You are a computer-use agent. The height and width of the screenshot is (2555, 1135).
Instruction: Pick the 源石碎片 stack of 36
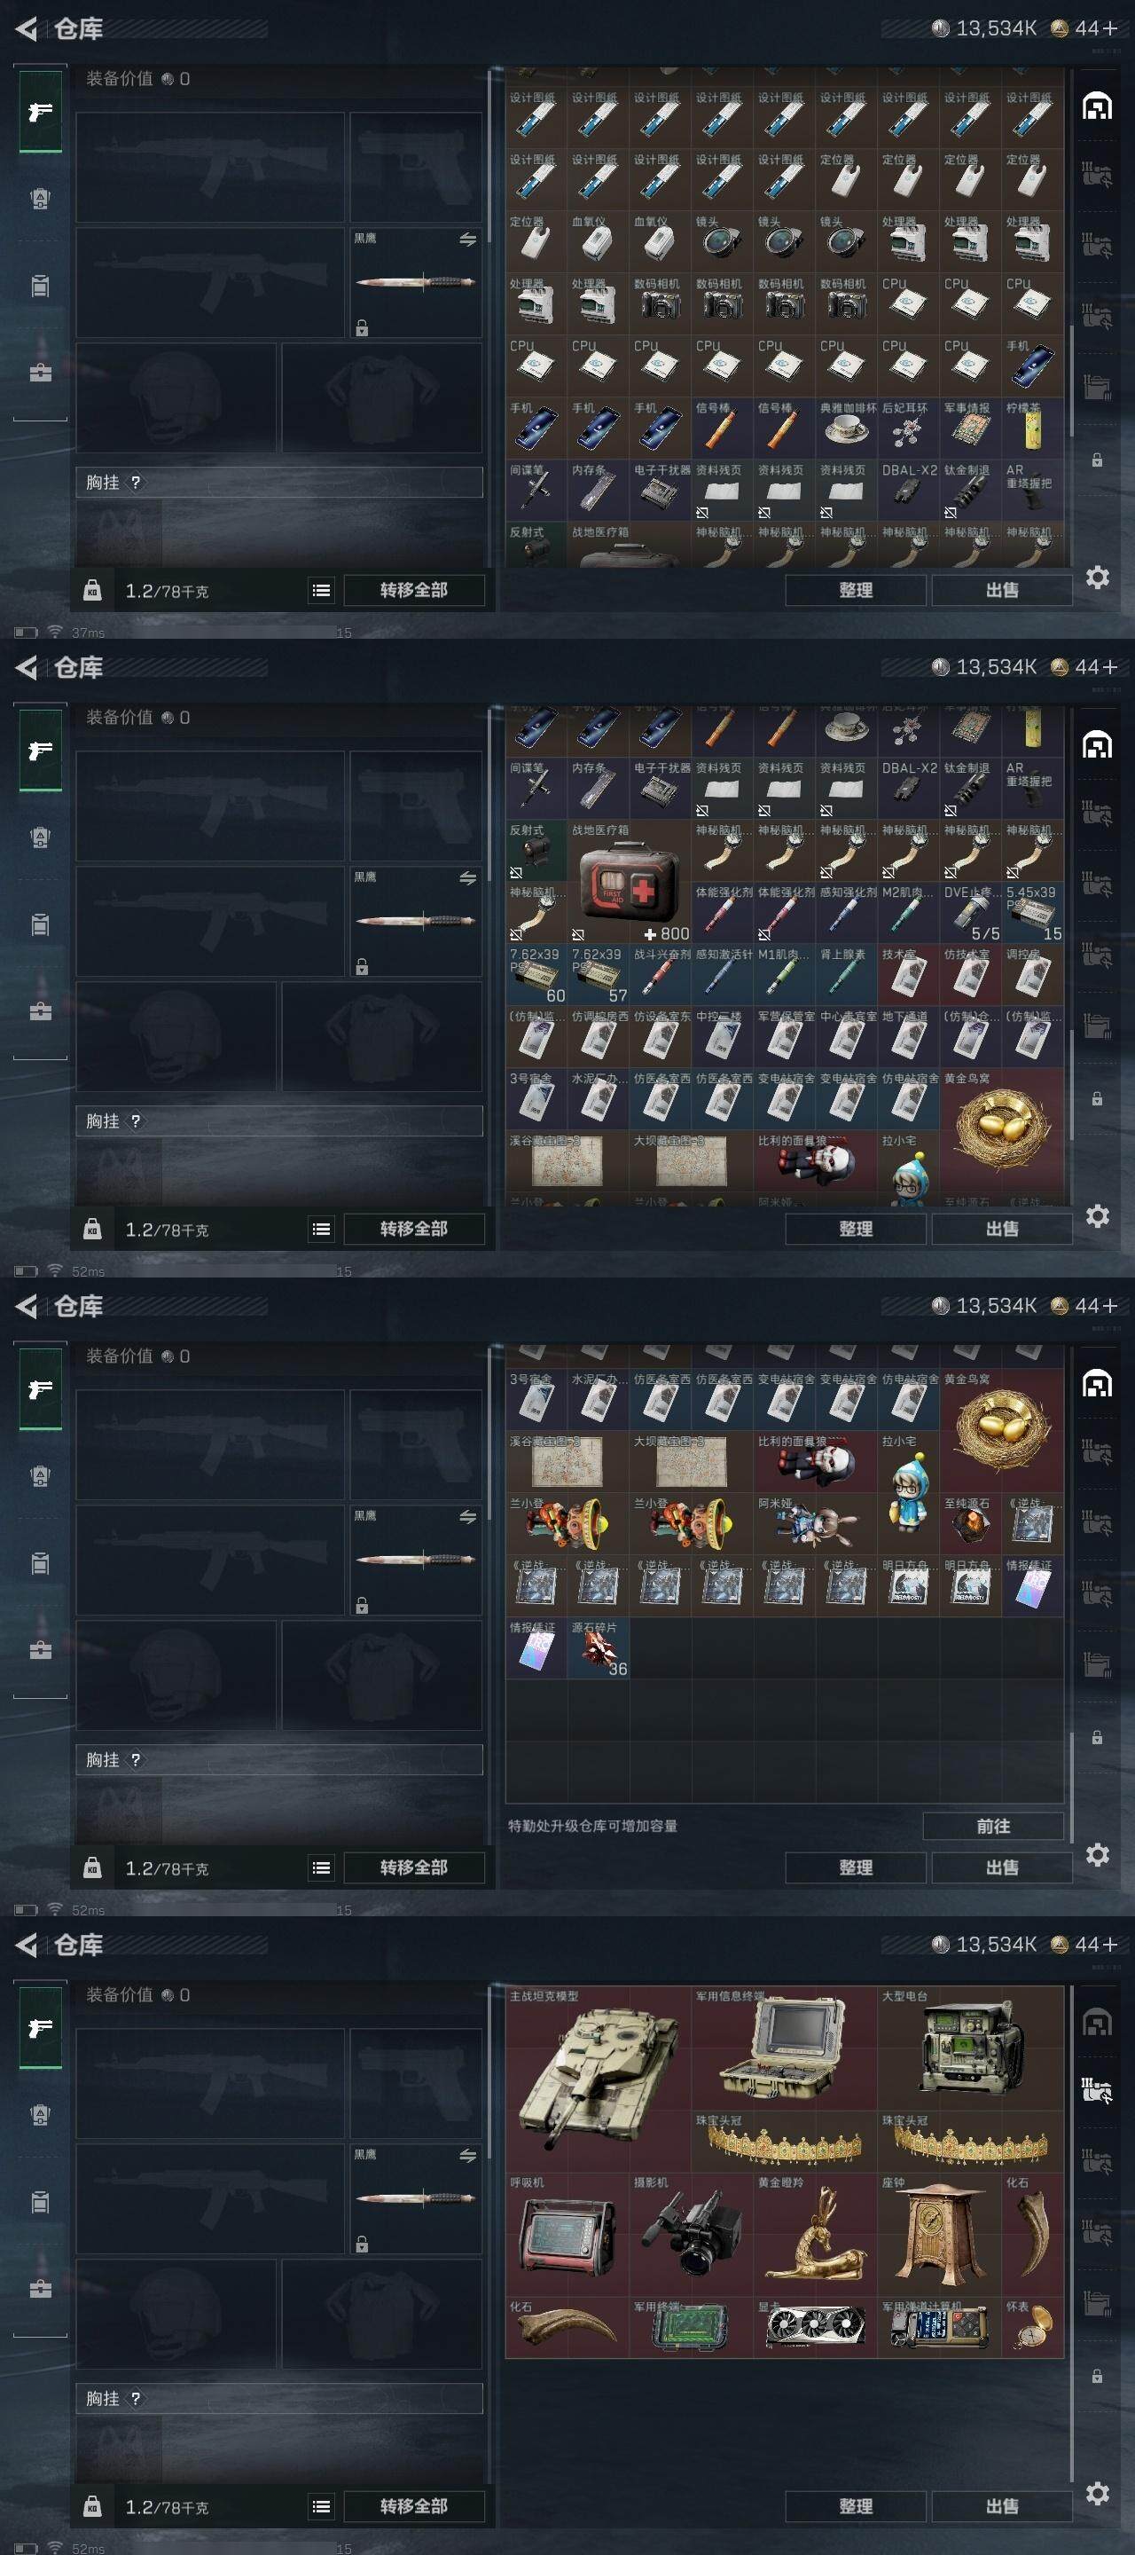598,1648
